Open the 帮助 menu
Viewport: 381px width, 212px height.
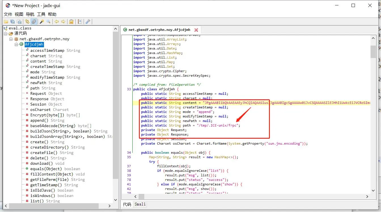(52, 14)
